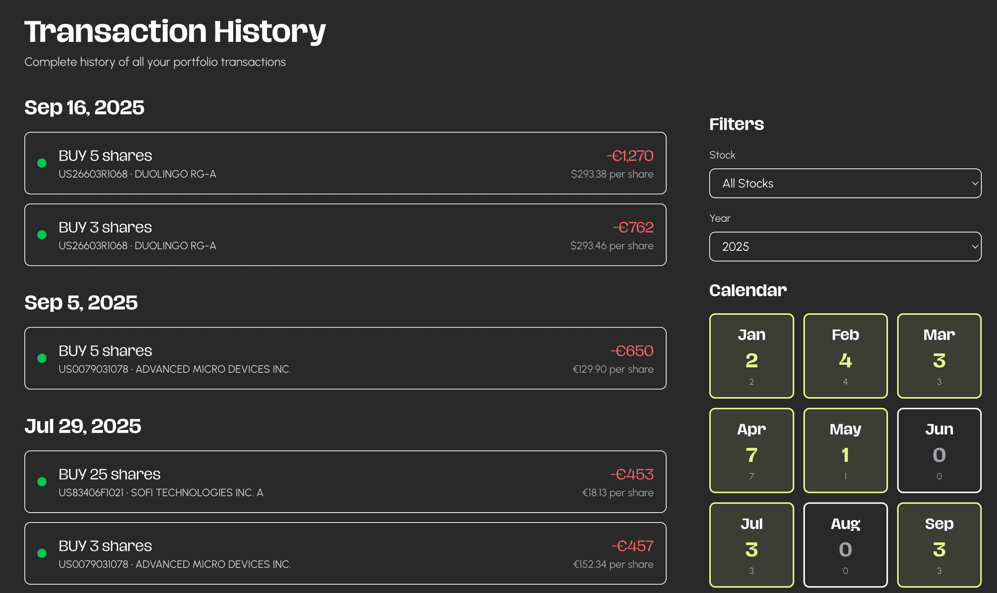997x593 pixels.
Task: Click the Stock dropdown chevron arrow
Action: (974, 183)
